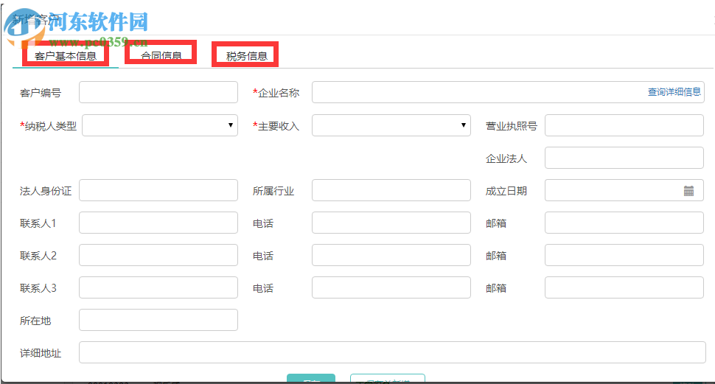Open the 税务信息 tab

coord(246,56)
